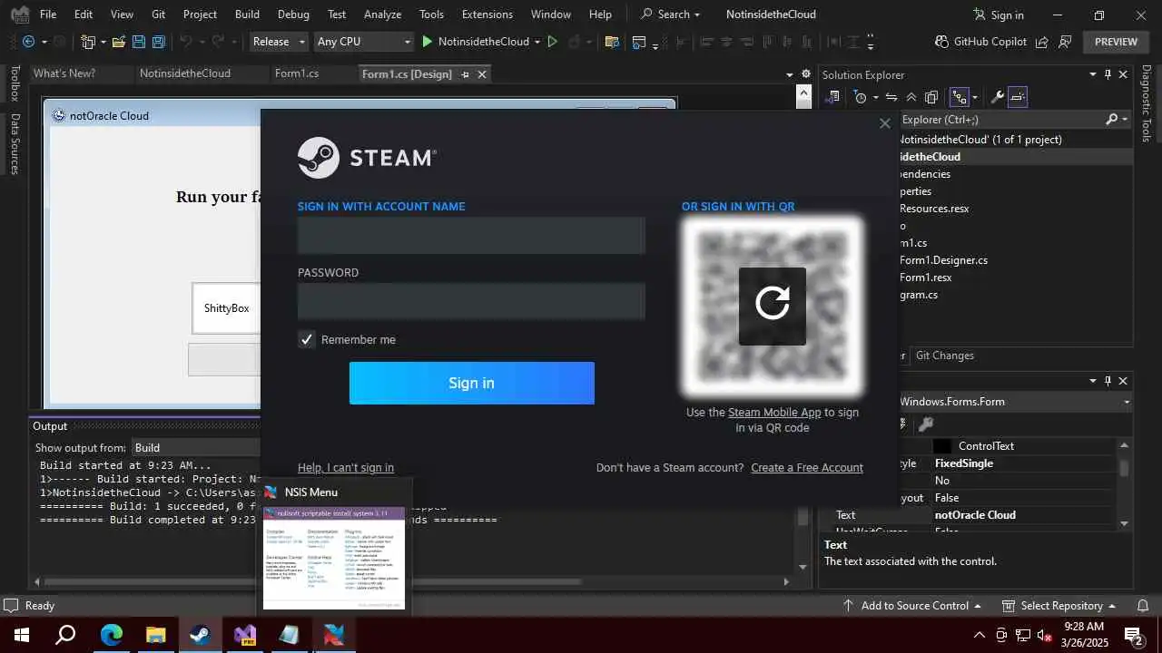Click the Steam account name field
The width and height of the screenshot is (1162, 653).
(x=471, y=235)
